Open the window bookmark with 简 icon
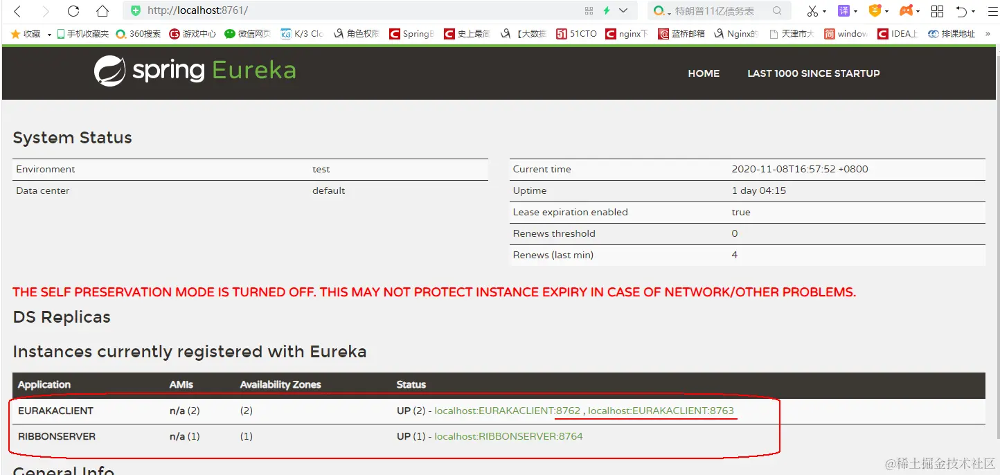The width and height of the screenshot is (1000, 475). point(846,33)
